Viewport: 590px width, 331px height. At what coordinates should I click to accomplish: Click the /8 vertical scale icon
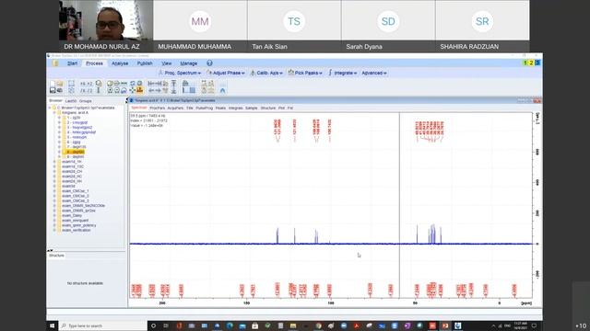coord(83,91)
